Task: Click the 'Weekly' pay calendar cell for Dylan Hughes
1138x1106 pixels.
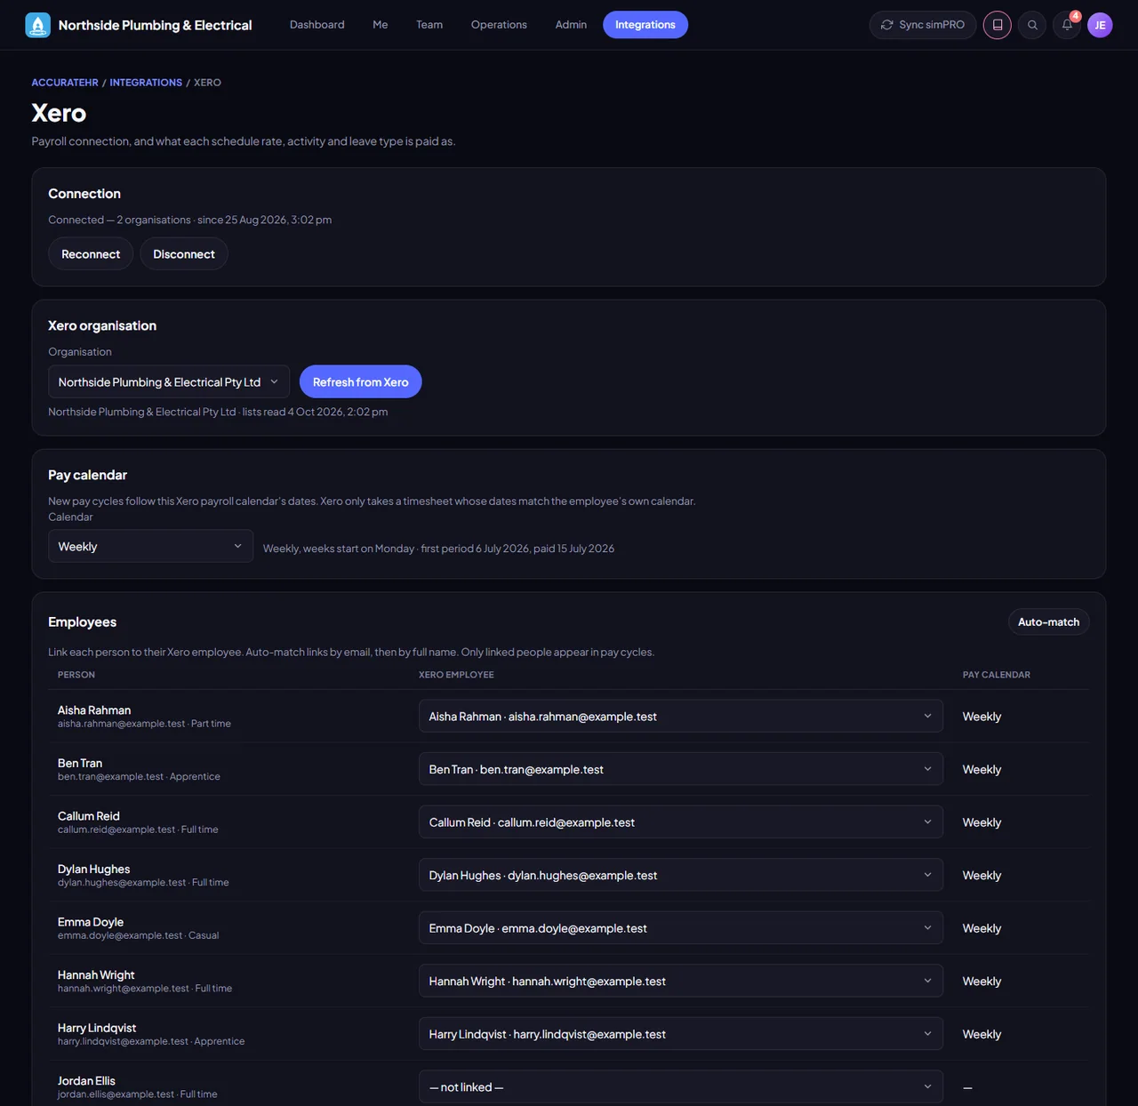Action: pyautogui.click(x=982, y=876)
